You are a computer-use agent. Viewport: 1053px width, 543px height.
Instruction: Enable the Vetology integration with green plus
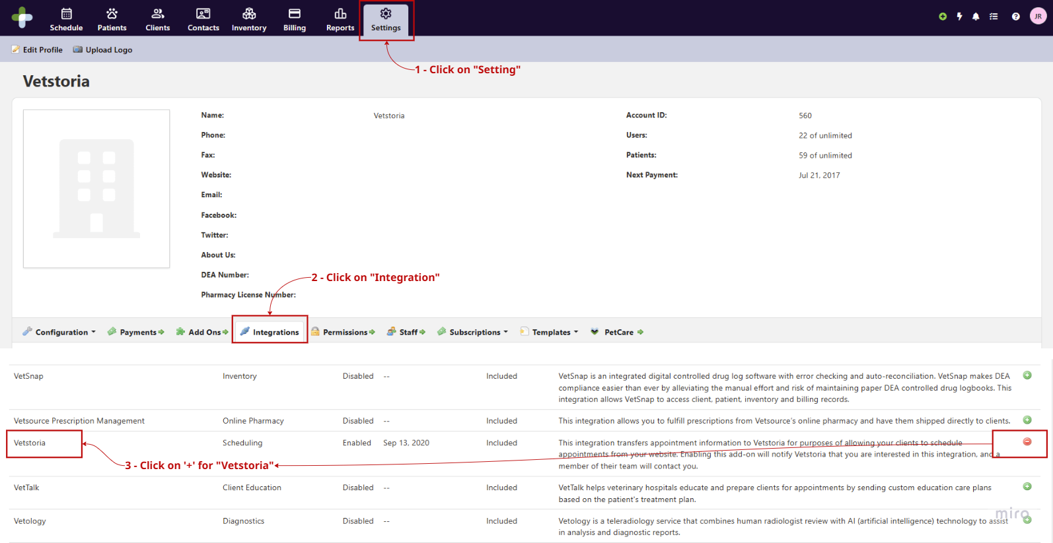tap(1027, 520)
